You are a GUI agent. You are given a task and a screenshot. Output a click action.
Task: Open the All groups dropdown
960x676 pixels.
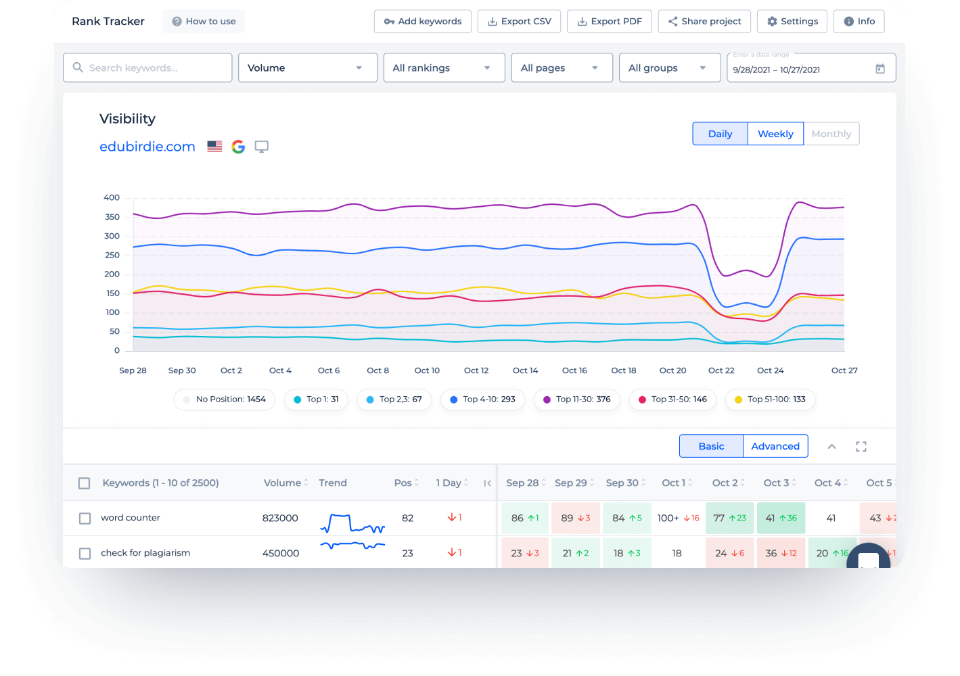tap(670, 68)
